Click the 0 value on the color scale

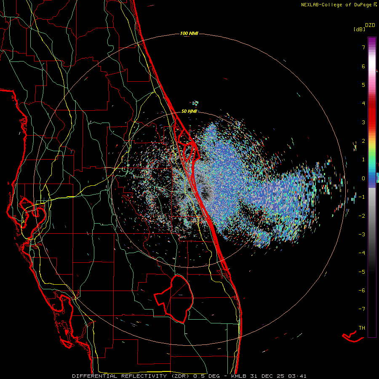(363, 179)
